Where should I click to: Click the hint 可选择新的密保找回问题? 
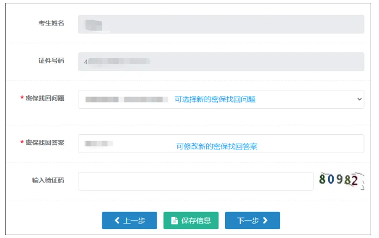point(215,99)
